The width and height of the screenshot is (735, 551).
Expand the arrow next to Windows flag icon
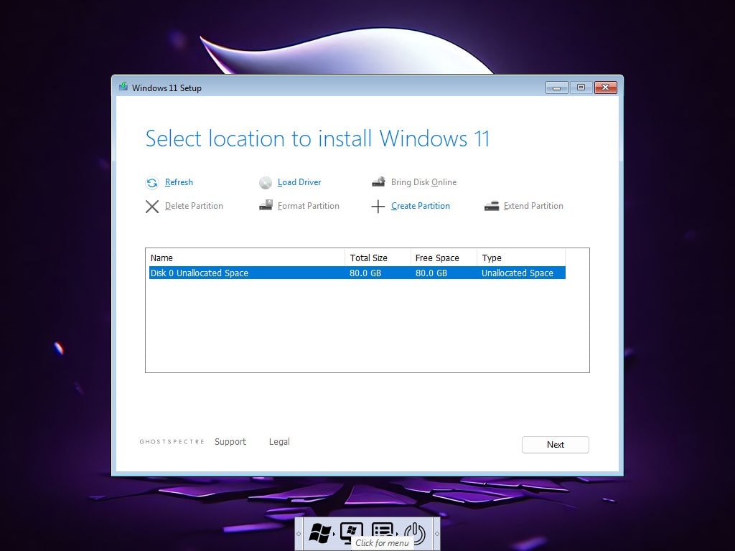point(334,534)
